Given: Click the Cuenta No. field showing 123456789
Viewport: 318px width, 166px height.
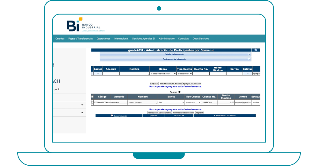Looking at the screenshot, I should (209, 103).
